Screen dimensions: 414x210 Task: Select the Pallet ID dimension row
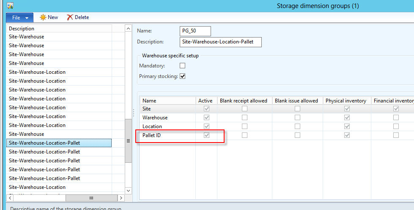click(x=167, y=135)
